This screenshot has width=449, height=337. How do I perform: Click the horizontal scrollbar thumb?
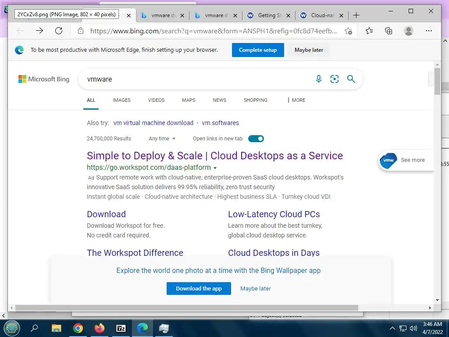(x=187, y=308)
